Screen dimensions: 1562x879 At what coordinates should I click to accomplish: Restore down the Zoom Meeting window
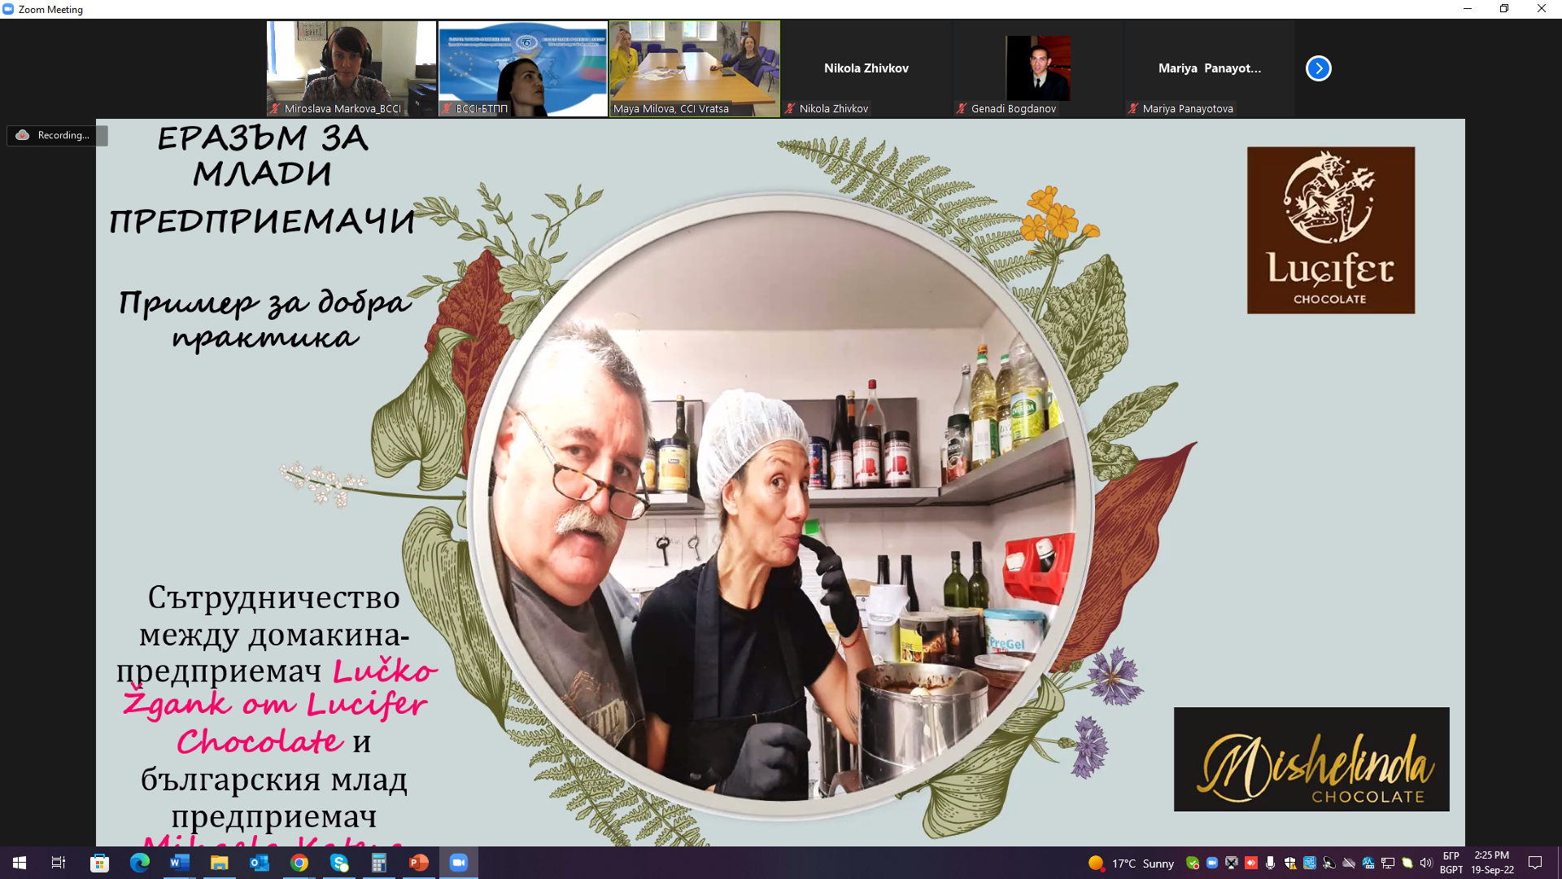(x=1504, y=9)
